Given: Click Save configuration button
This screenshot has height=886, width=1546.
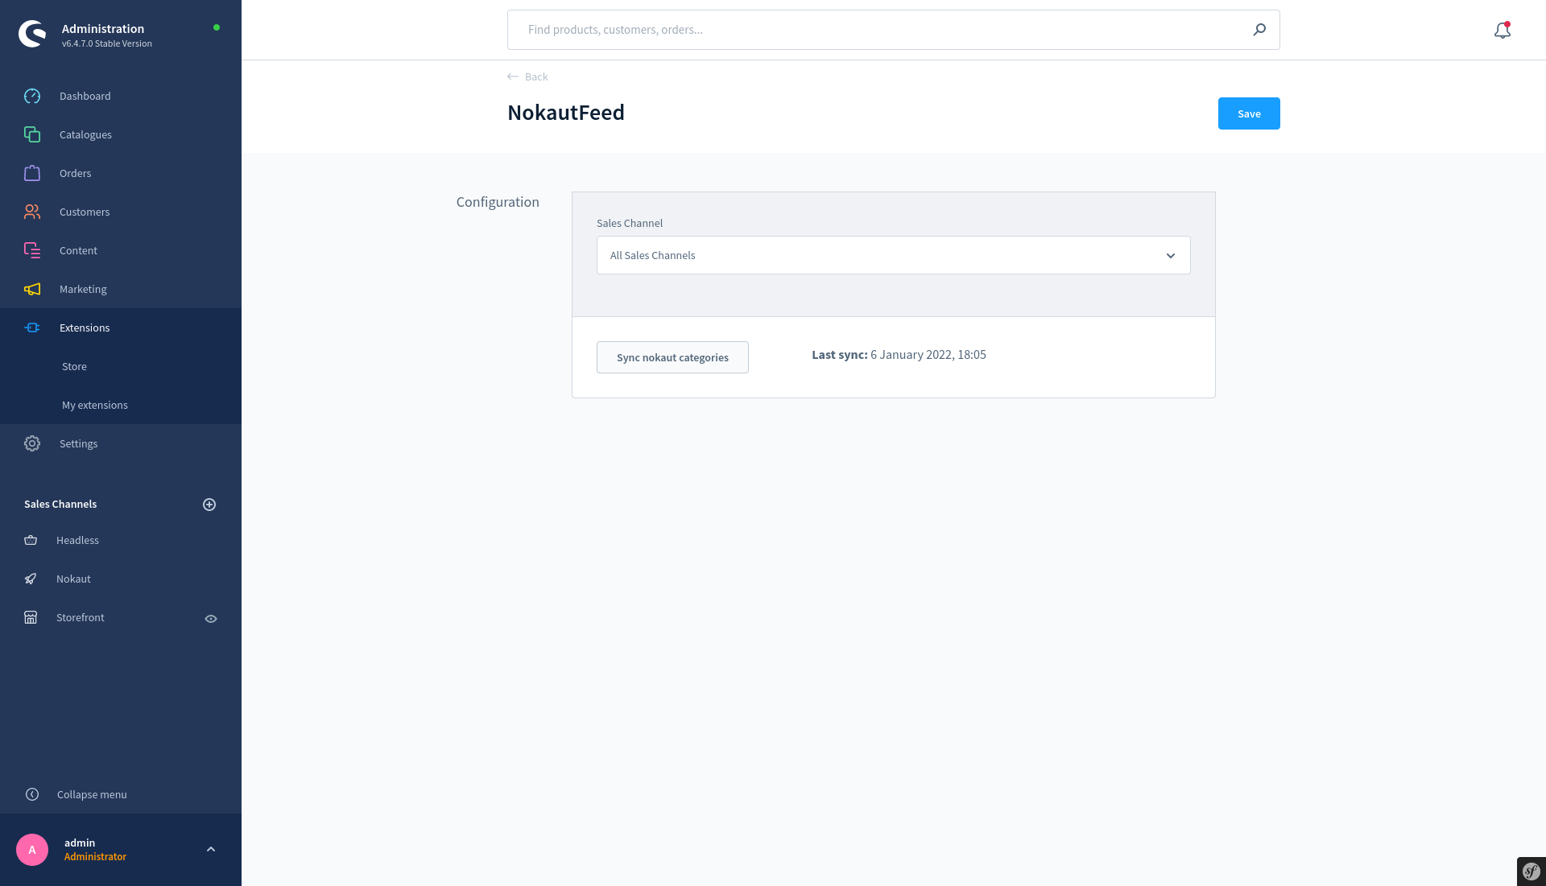Looking at the screenshot, I should pos(1250,113).
